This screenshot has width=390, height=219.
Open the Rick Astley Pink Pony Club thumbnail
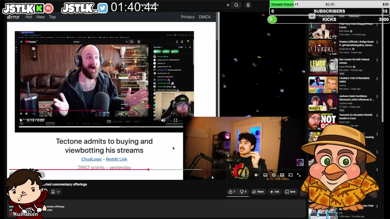click(323, 31)
